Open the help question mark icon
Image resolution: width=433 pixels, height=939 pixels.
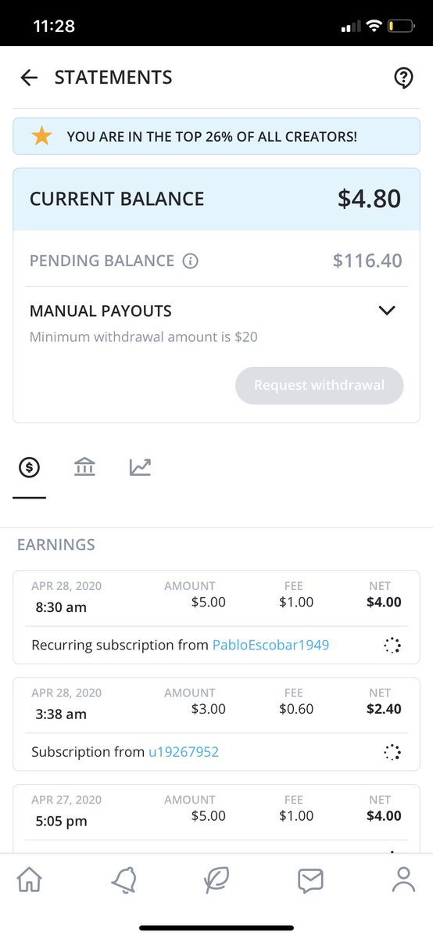(403, 77)
